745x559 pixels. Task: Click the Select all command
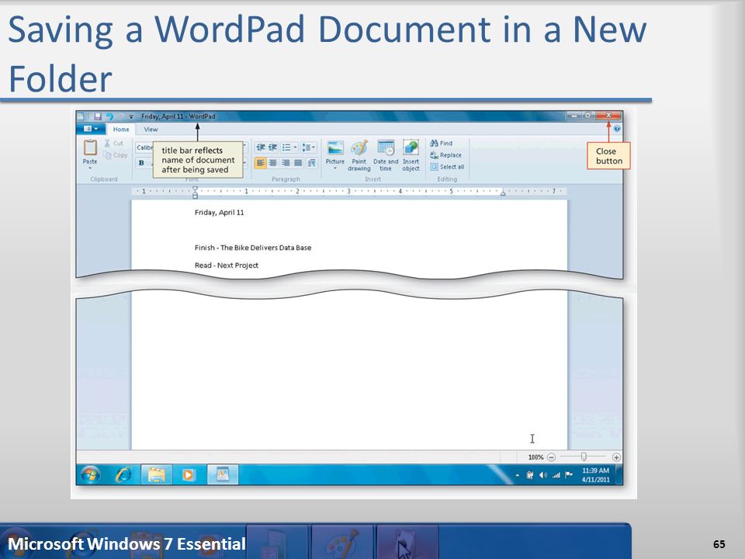[x=447, y=167]
